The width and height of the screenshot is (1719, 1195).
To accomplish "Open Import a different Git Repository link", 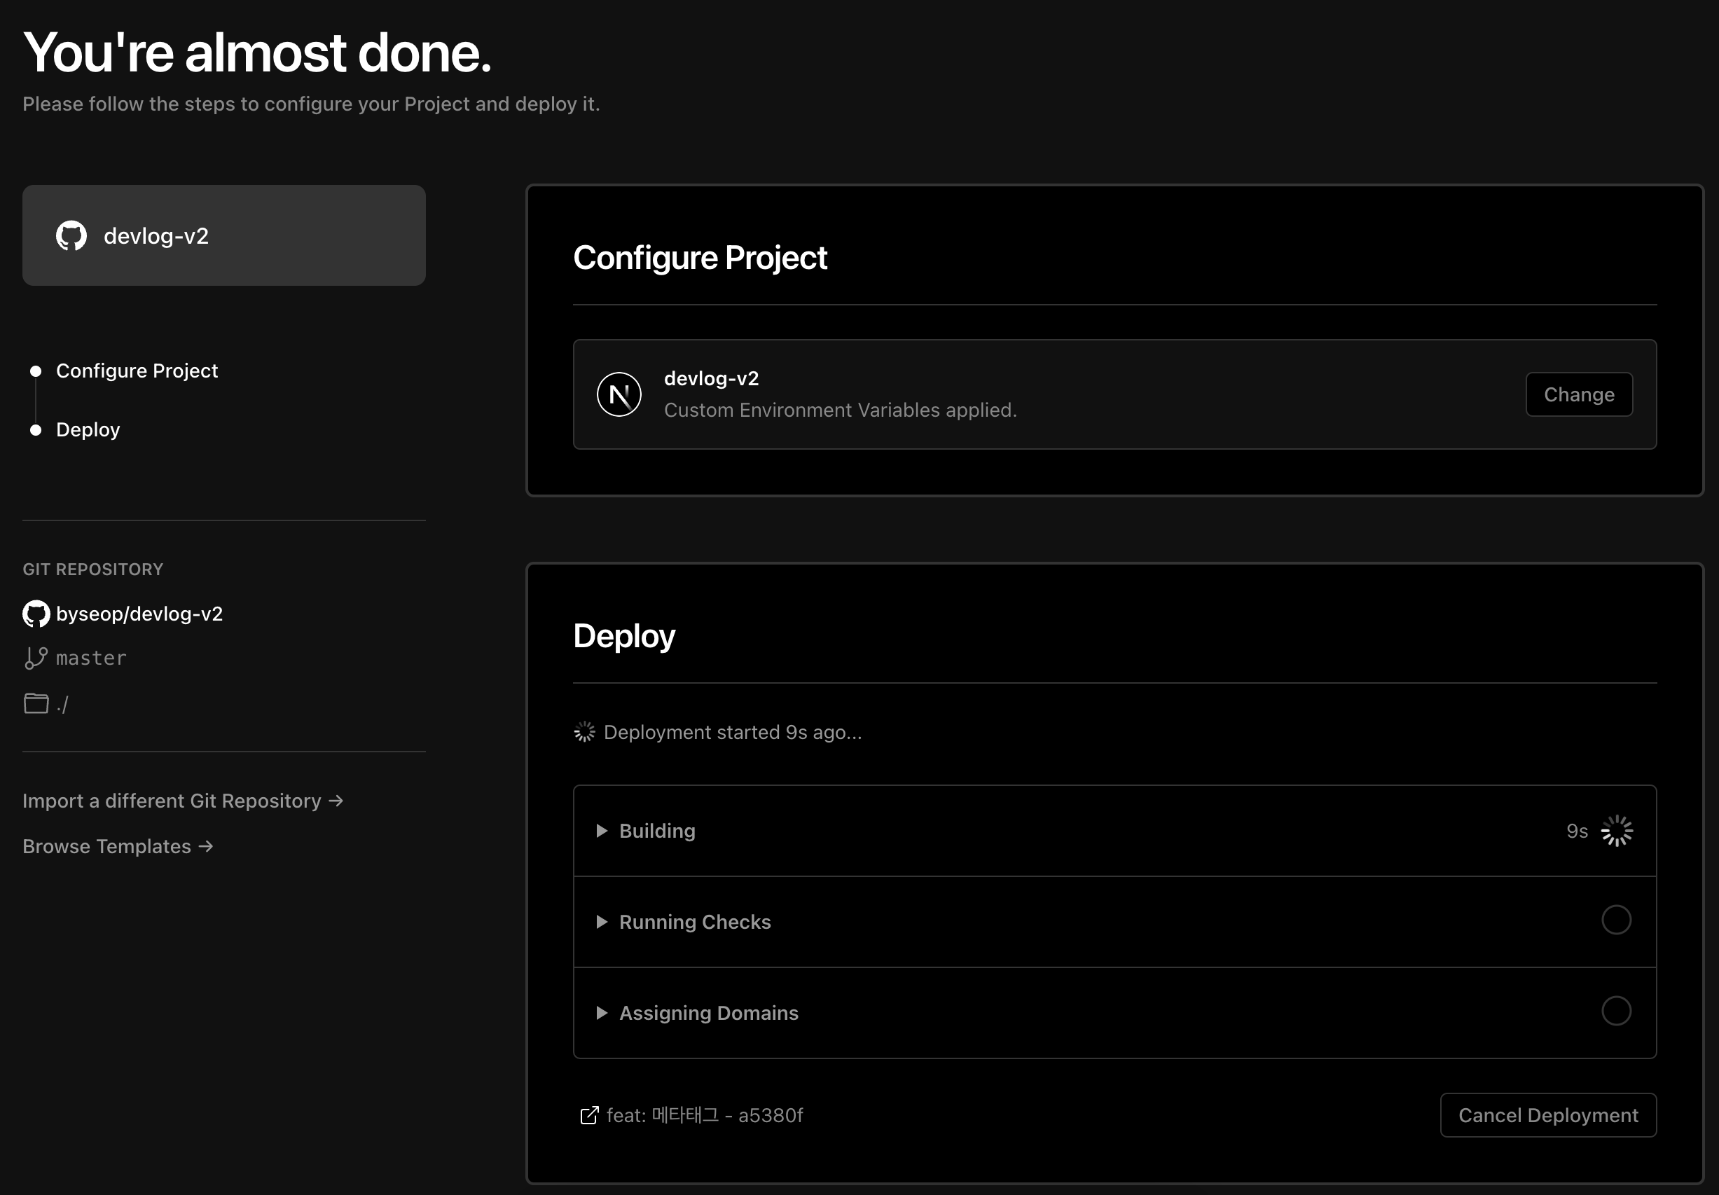I will 182,801.
